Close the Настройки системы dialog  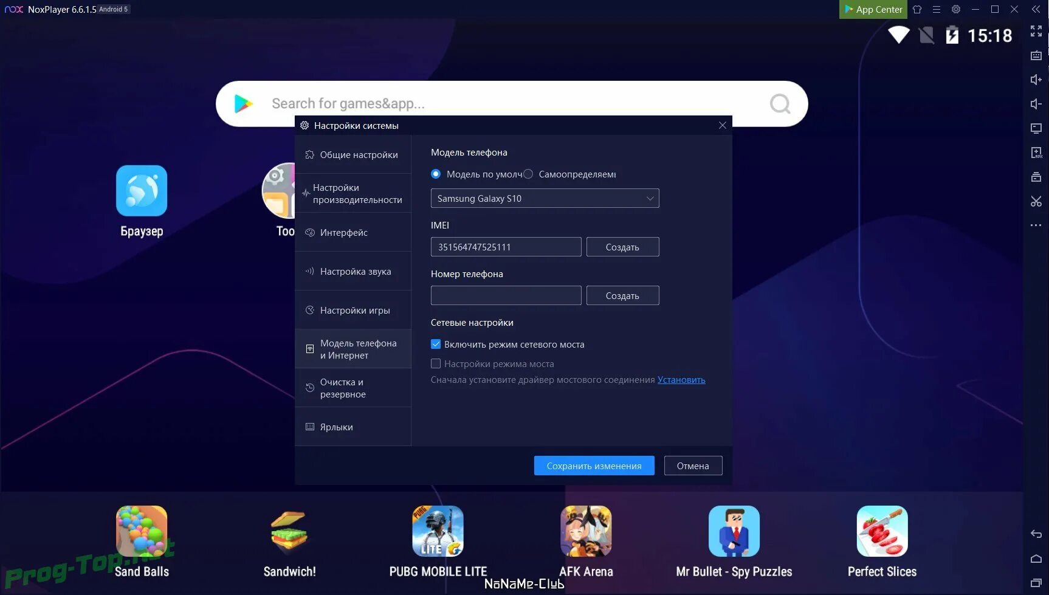click(722, 125)
